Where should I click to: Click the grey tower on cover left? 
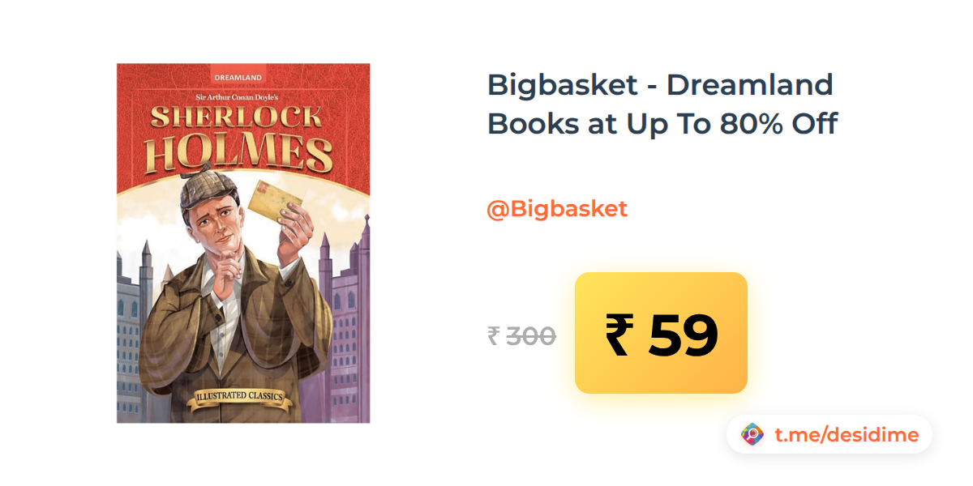(x=135, y=324)
